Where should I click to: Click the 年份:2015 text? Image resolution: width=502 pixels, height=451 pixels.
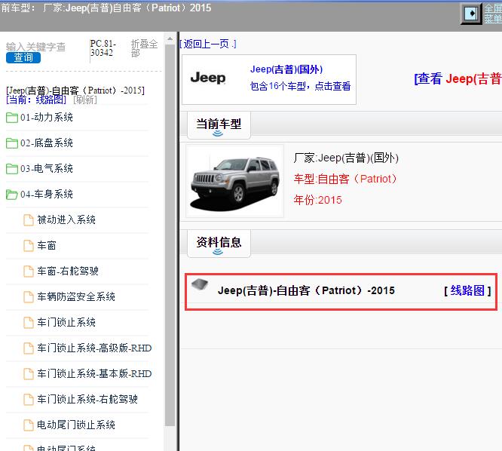[x=317, y=200]
